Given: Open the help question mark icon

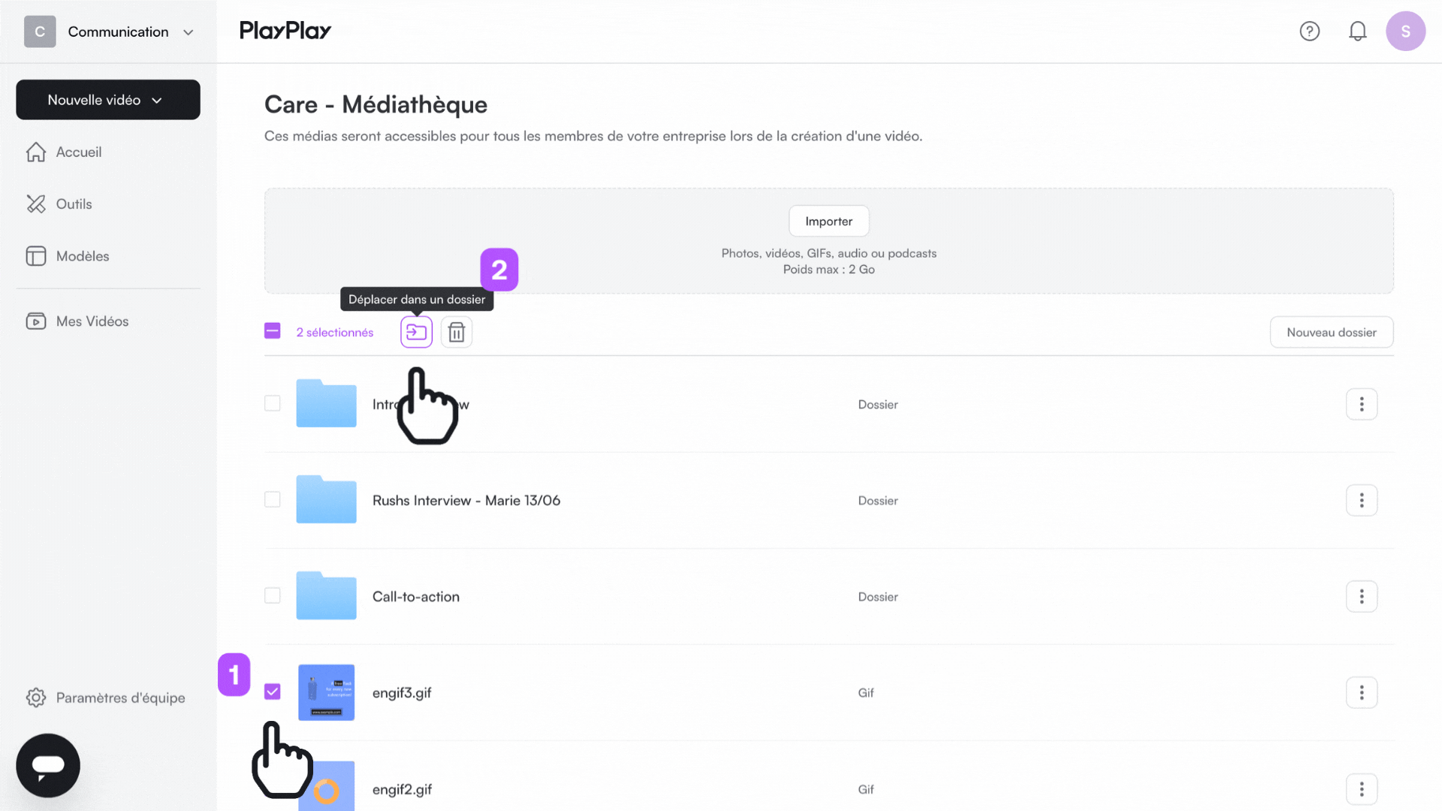Looking at the screenshot, I should click(1310, 31).
